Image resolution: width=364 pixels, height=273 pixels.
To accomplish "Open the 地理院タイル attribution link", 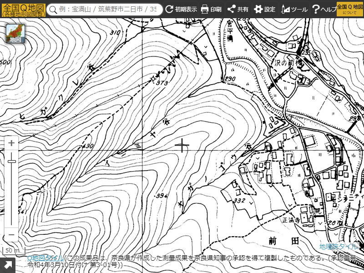I will [339, 247].
